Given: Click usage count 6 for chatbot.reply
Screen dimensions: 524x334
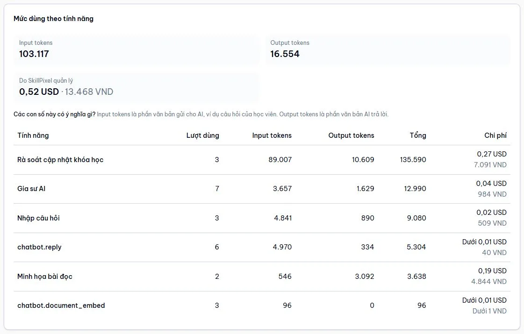Looking at the screenshot, I should coord(217,247).
